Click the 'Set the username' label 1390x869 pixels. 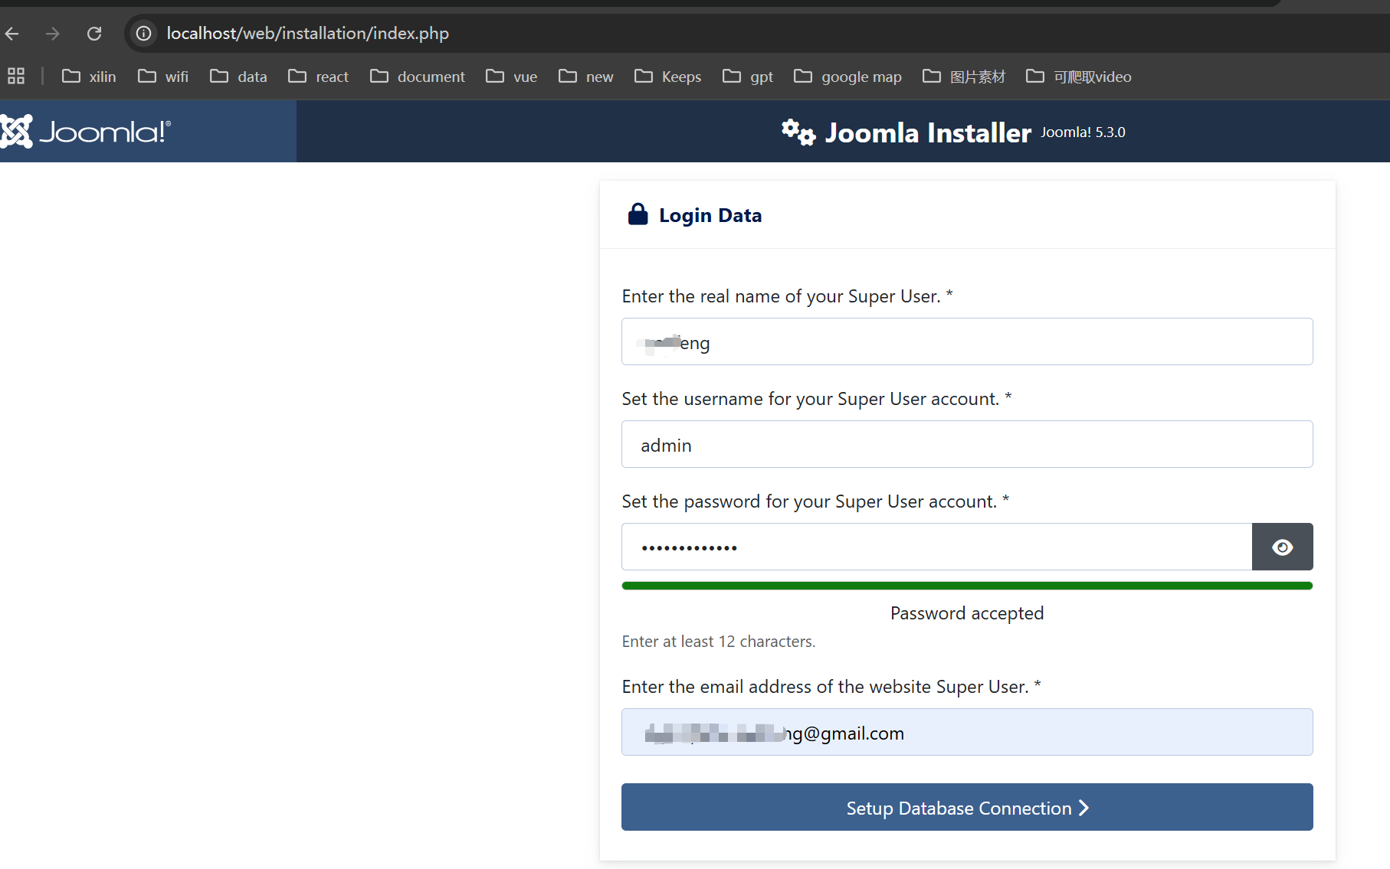pyautogui.click(x=817, y=399)
